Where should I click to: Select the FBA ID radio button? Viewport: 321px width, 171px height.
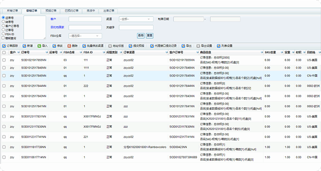[x=3, y=34]
